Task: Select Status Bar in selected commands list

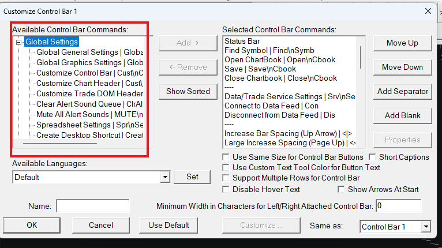Action: [242, 42]
